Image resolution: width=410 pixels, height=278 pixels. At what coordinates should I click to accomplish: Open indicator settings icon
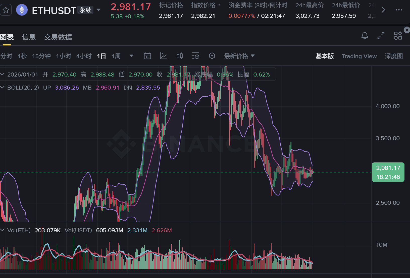[x=196, y=56]
